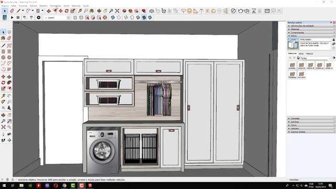The height and width of the screenshot is (189, 336).
Task: Click the stop square button in second toolbar
Action: pos(18,17)
